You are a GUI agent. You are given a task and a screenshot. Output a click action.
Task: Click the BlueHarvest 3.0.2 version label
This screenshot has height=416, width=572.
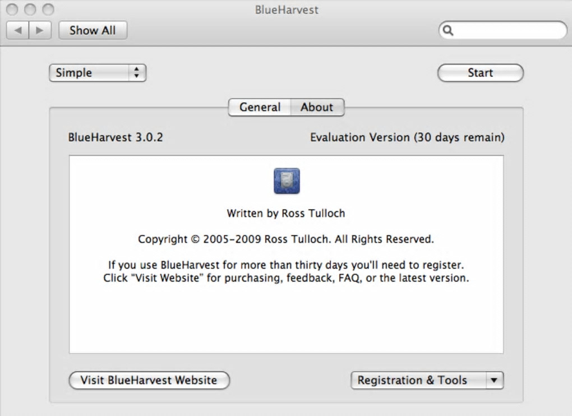coord(116,137)
